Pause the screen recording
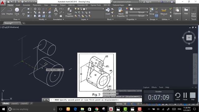The height and width of the screenshot is (112, 199). coord(185,96)
